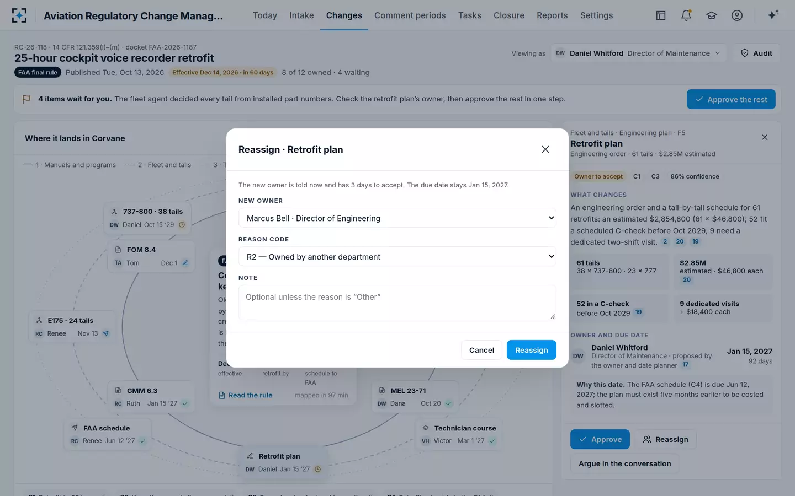The image size is (795, 496).
Task: Switch to the Intake tab
Action: click(301, 15)
